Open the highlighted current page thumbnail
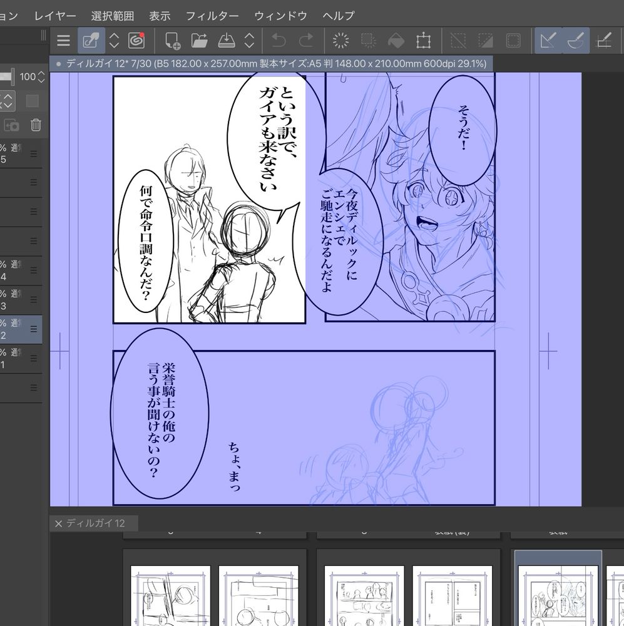This screenshot has height=626, width=624. point(558,595)
